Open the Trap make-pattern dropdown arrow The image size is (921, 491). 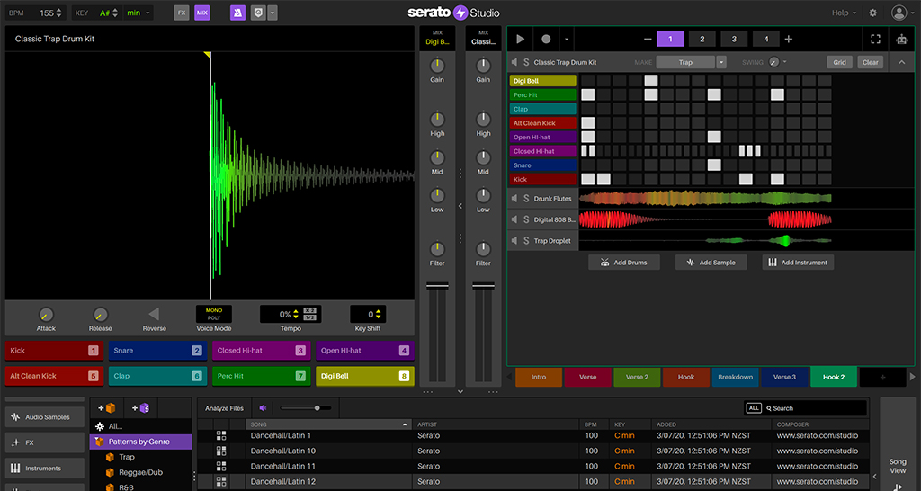(x=721, y=62)
